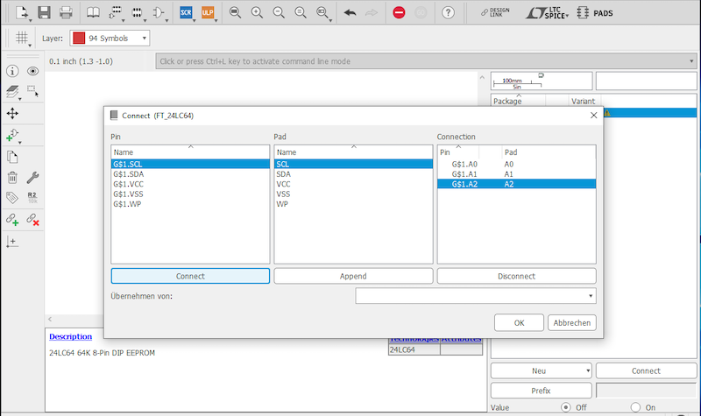Click the Prefix button
The height and width of the screenshot is (416, 701).
pyautogui.click(x=541, y=391)
